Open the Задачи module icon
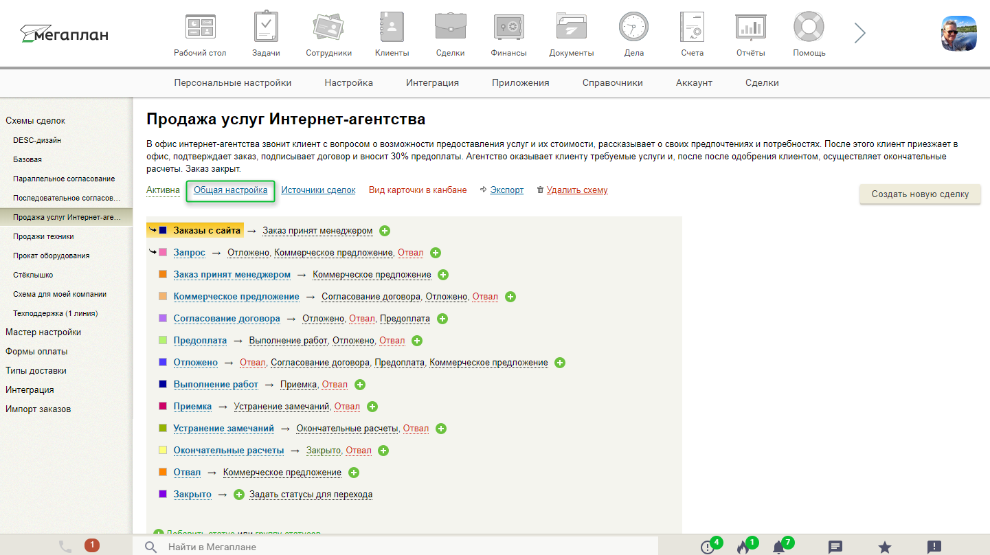 tap(265, 28)
